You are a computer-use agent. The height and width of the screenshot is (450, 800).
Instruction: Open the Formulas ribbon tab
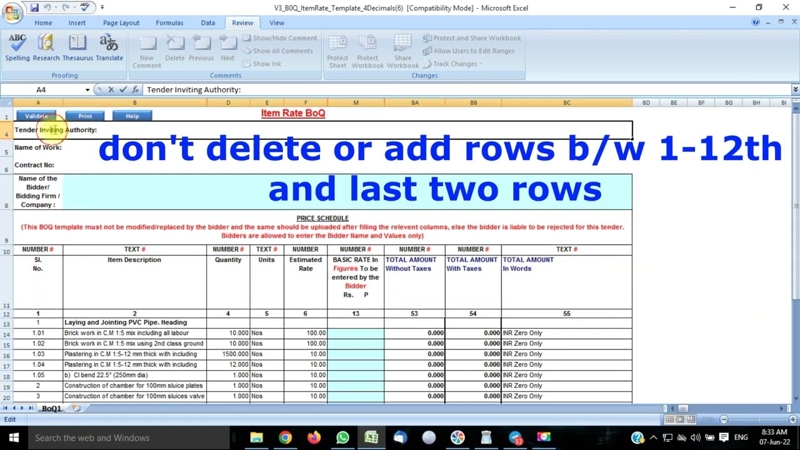[169, 22]
